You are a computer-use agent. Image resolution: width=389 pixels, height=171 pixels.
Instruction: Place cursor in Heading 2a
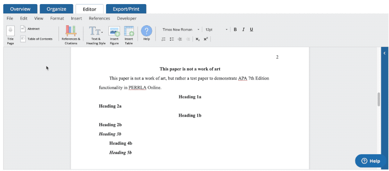tap(111, 106)
